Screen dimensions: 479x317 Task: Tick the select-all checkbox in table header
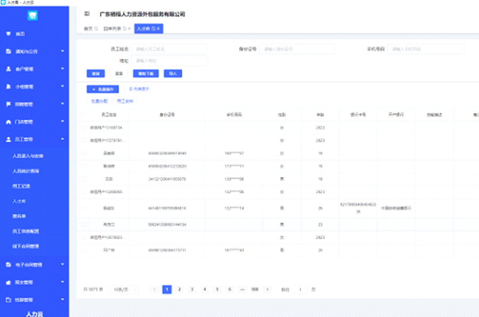tap(85, 115)
